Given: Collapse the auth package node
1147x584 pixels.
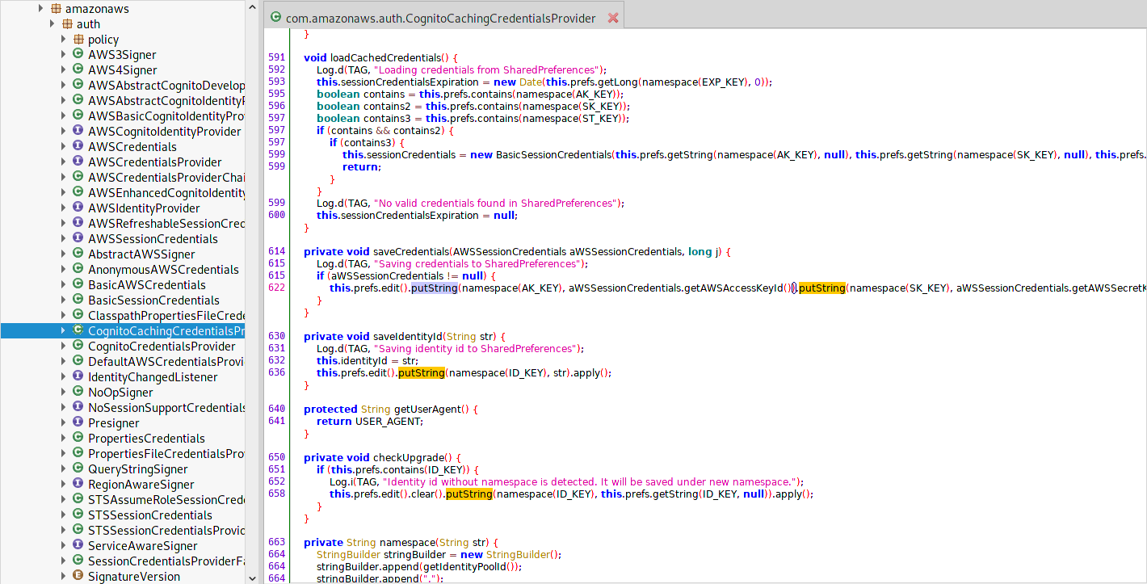Looking at the screenshot, I should (53, 24).
